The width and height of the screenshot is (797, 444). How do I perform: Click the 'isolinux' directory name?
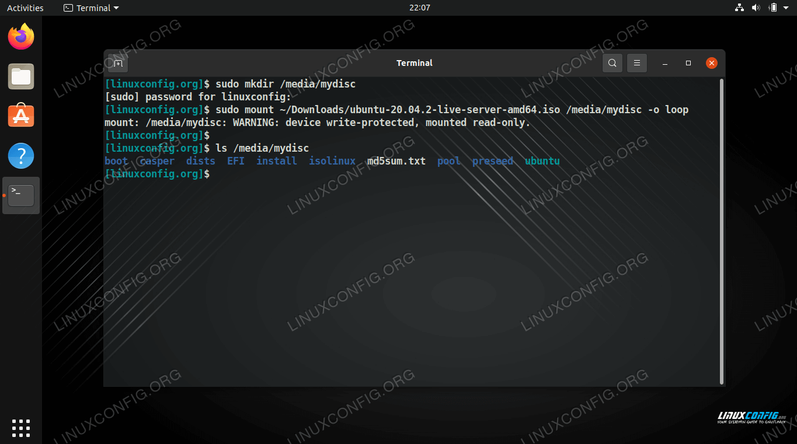[x=332, y=161]
